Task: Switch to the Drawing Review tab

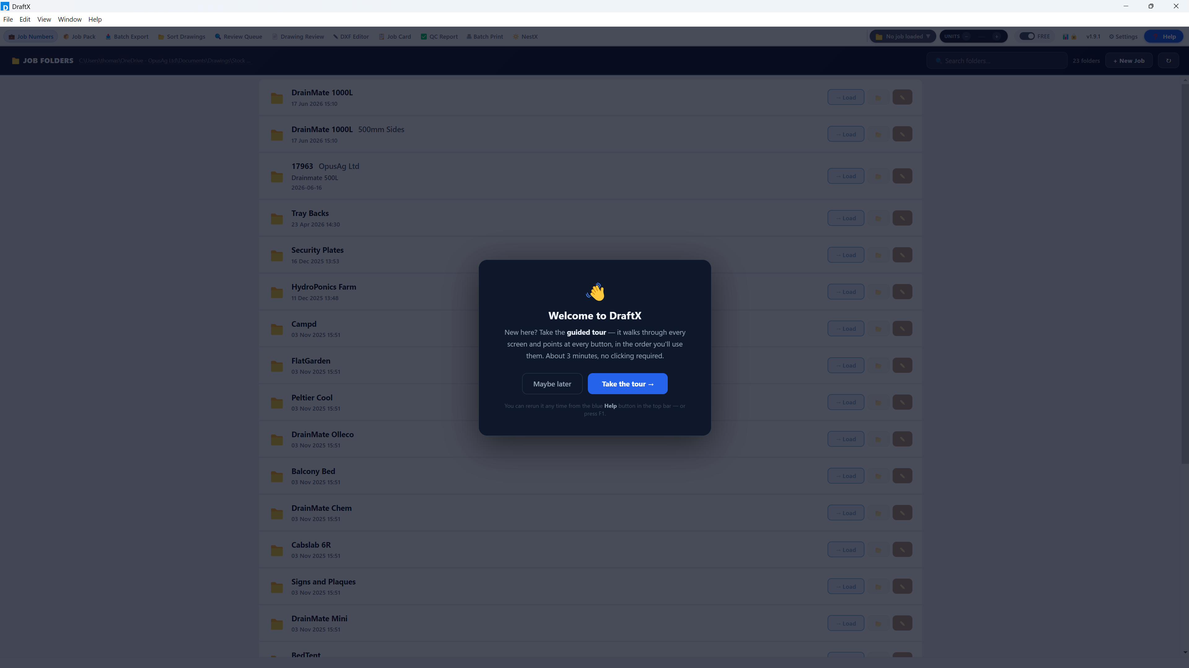Action: click(x=298, y=37)
